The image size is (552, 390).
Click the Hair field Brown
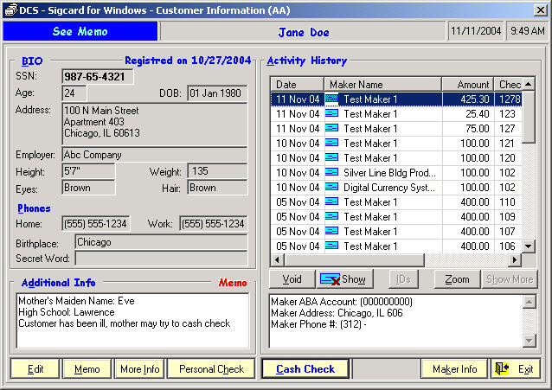[x=217, y=188]
